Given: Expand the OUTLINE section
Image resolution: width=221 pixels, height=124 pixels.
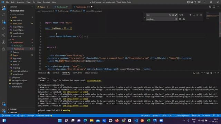Looking at the screenshot, I should [x=13, y=109].
